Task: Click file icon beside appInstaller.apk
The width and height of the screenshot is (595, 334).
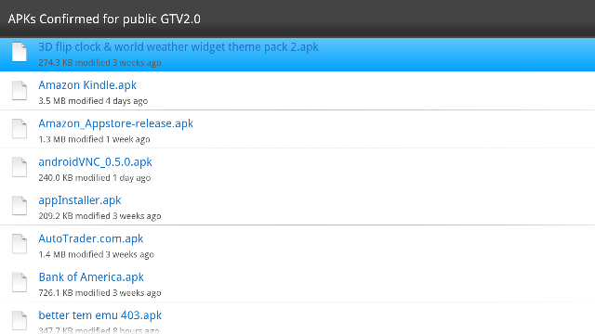Action: pos(20,206)
